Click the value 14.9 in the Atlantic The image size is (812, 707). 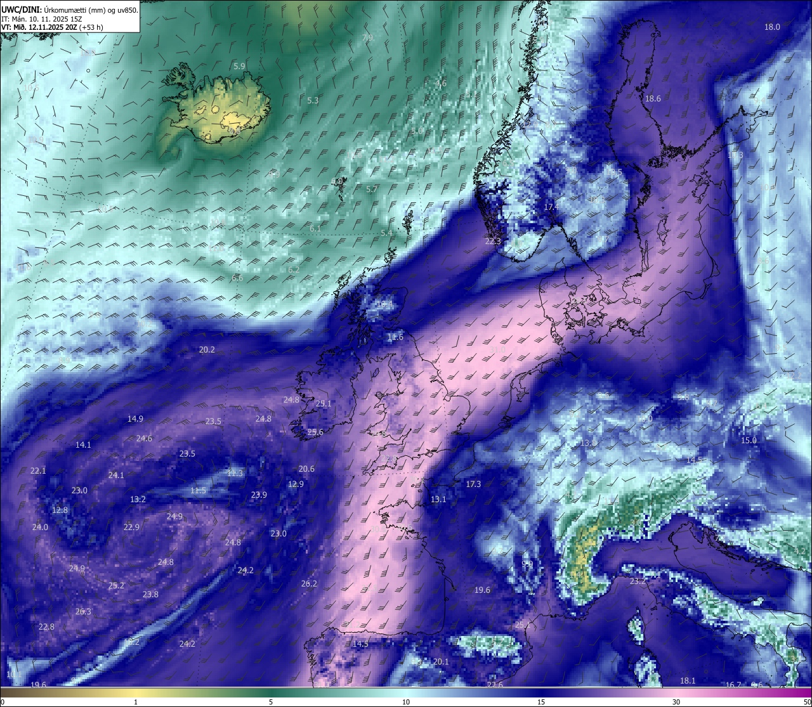click(x=135, y=418)
